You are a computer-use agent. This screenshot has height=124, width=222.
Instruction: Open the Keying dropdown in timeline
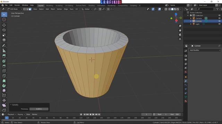pos(21,114)
